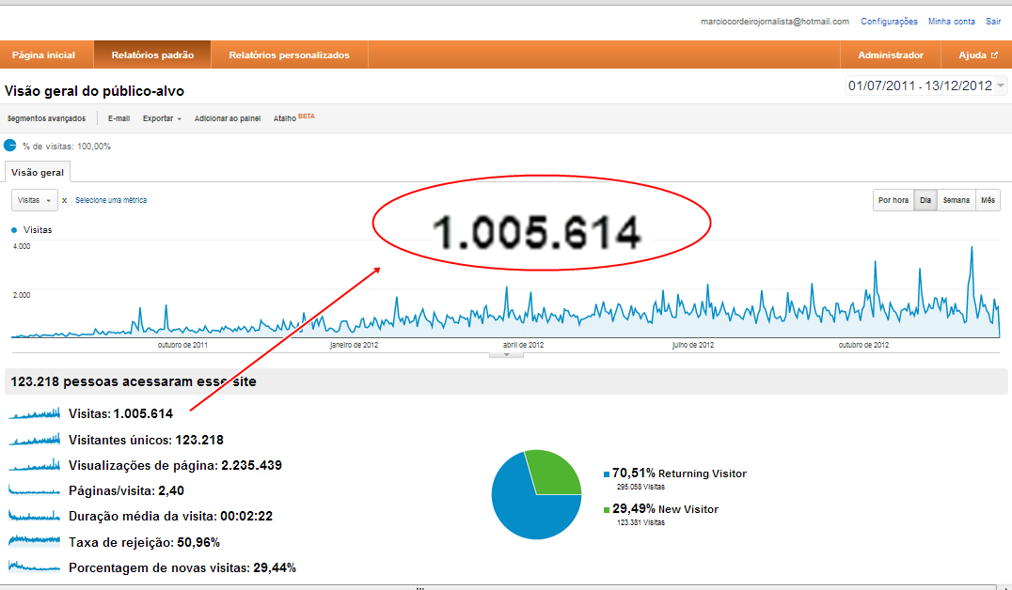Click the blue Returning Visitor legend swatch
The width and height of the screenshot is (1012, 590).
(x=607, y=474)
